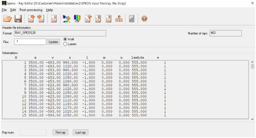Open the Edit menu
Image resolution: width=256 pixels, height=138 pixels.
[13, 10]
